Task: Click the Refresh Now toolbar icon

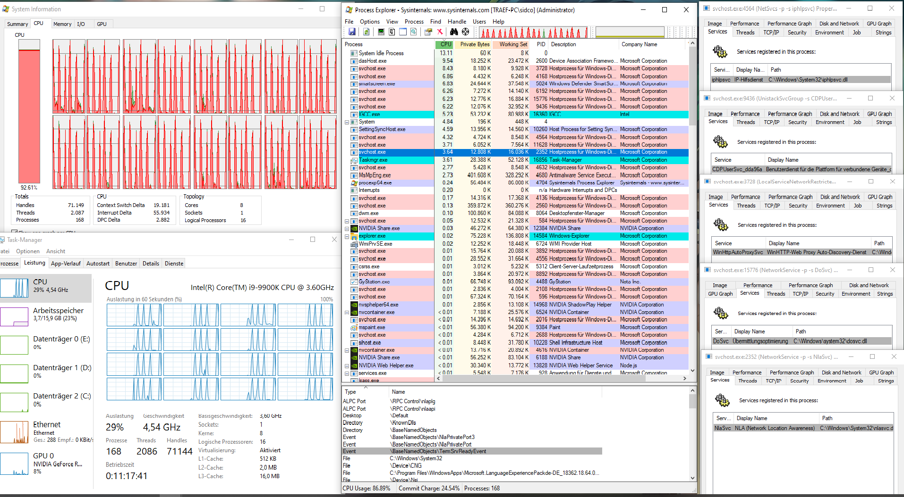Action: 366,32
